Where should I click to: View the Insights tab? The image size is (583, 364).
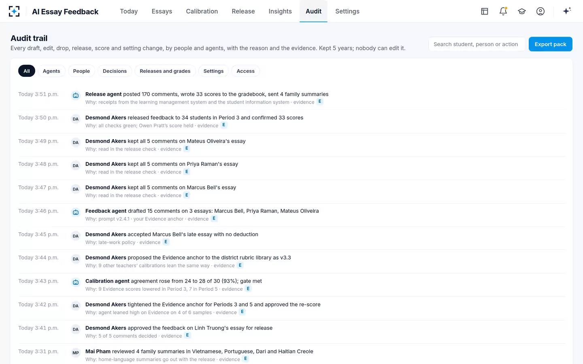[280, 11]
